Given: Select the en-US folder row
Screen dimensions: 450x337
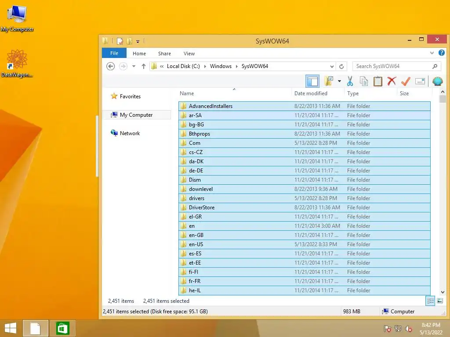Looking at the screenshot, I should click(x=305, y=244).
